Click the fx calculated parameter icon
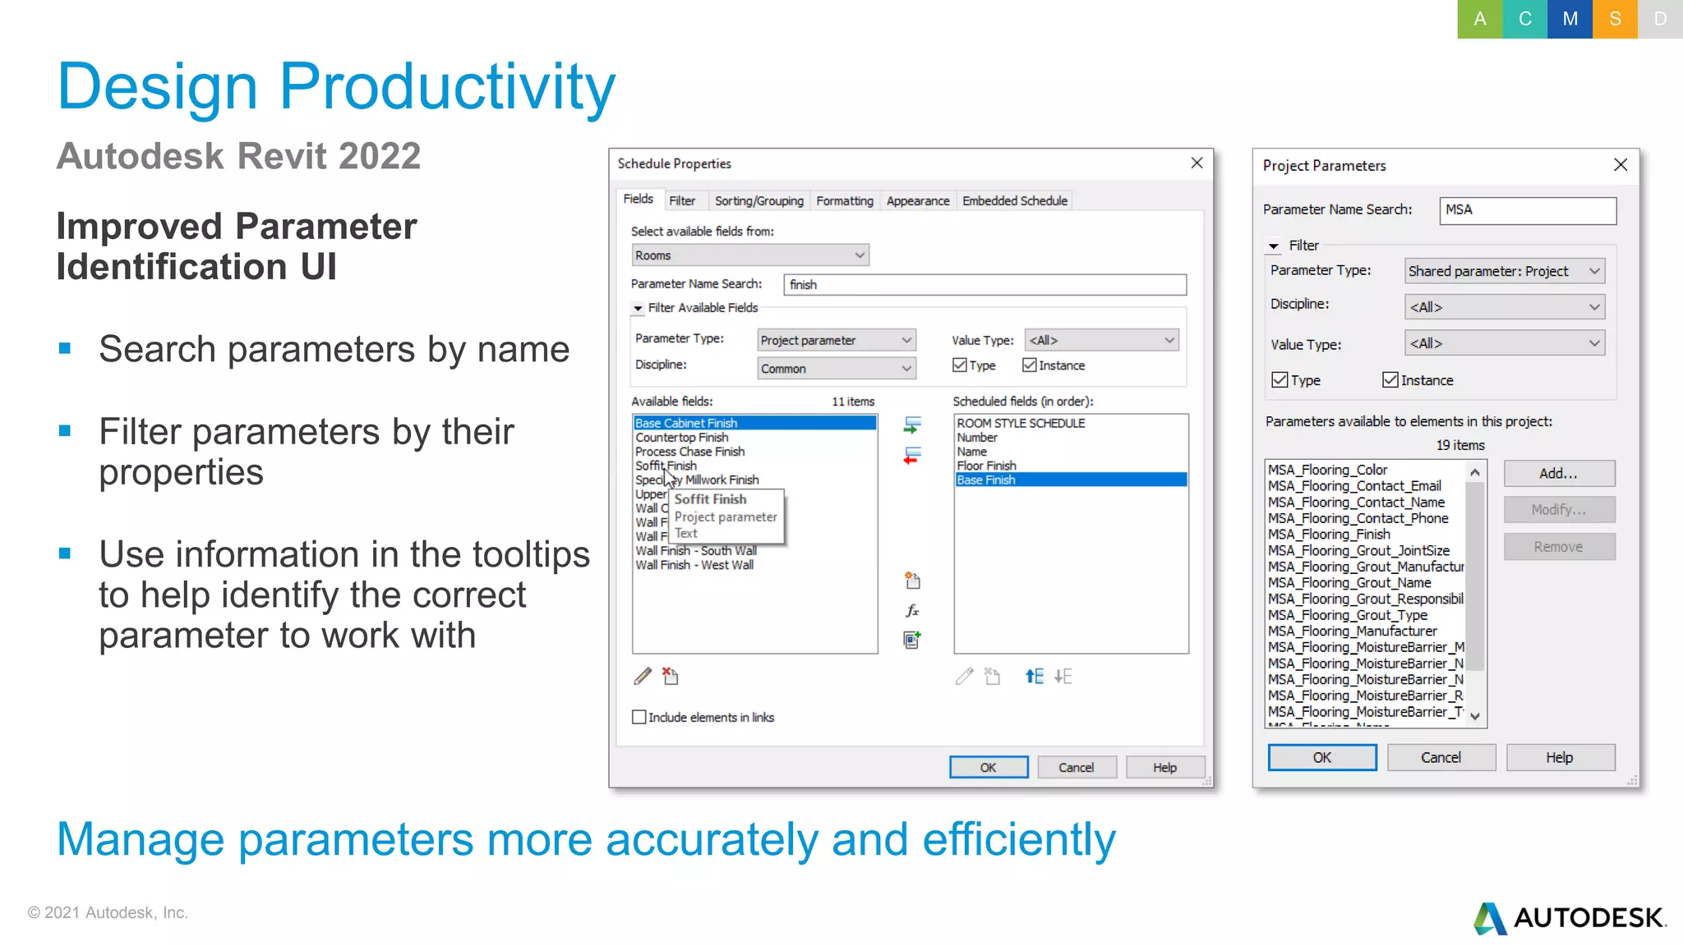 pyautogui.click(x=912, y=610)
